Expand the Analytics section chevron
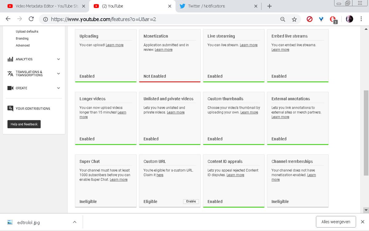Screen dimensions: 369x231 [x=58, y=59]
